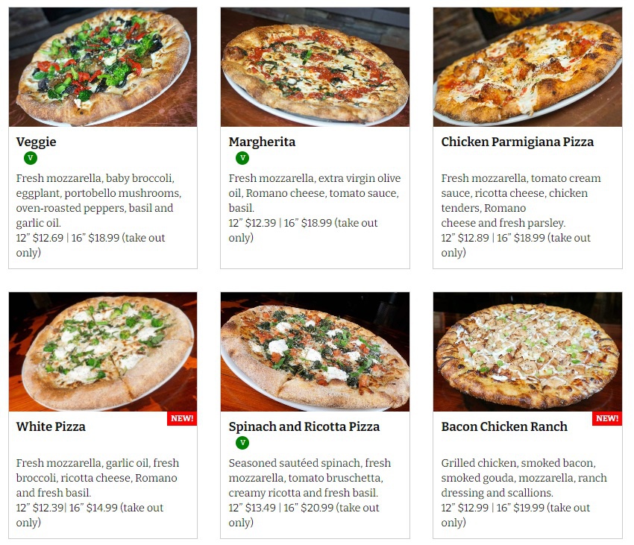The height and width of the screenshot is (545, 634).
Task: Click the Chicken Parmigiana Pizza title
Action: [517, 142]
